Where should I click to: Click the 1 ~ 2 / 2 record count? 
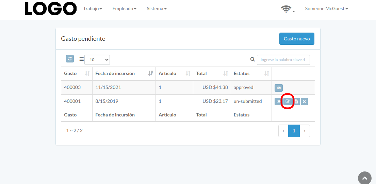(x=74, y=130)
